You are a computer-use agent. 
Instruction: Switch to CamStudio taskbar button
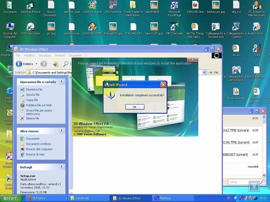pos(89,198)
